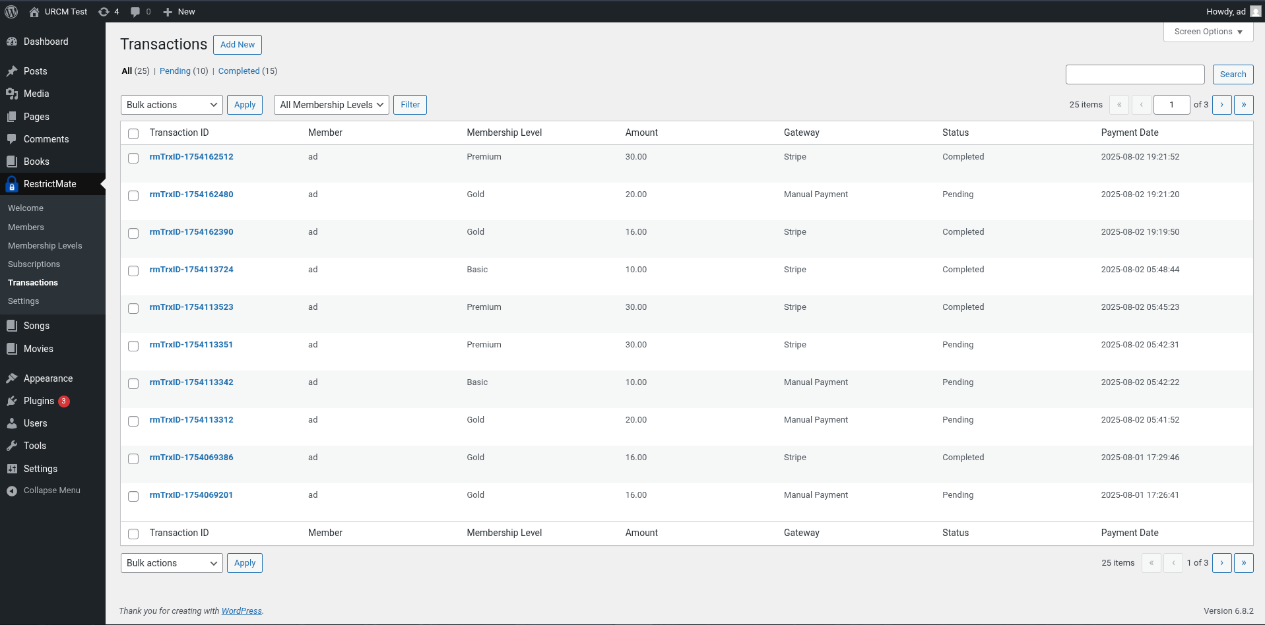This screenshot has width=1265, height=625.
Task: Check the row rmTrxID-1754113724
Action: pos(133,271)
